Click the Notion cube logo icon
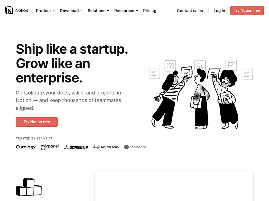The image size is (269, 201). click(9, 10)
